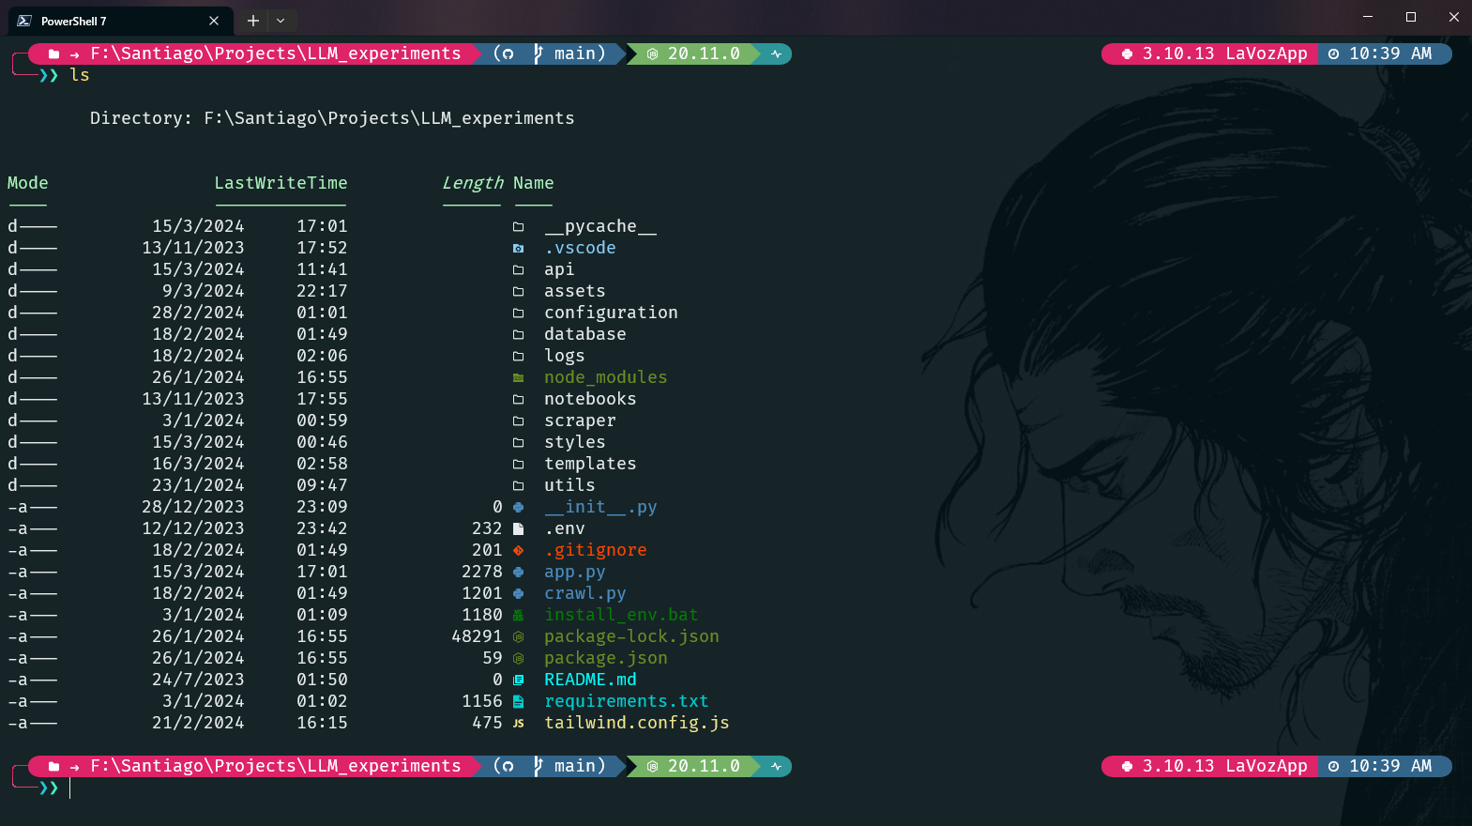Expand the new tab profile dropdown
1472x826 pixels.
click(281, 21)
